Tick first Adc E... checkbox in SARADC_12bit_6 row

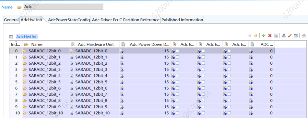click(x=177, y=88)
